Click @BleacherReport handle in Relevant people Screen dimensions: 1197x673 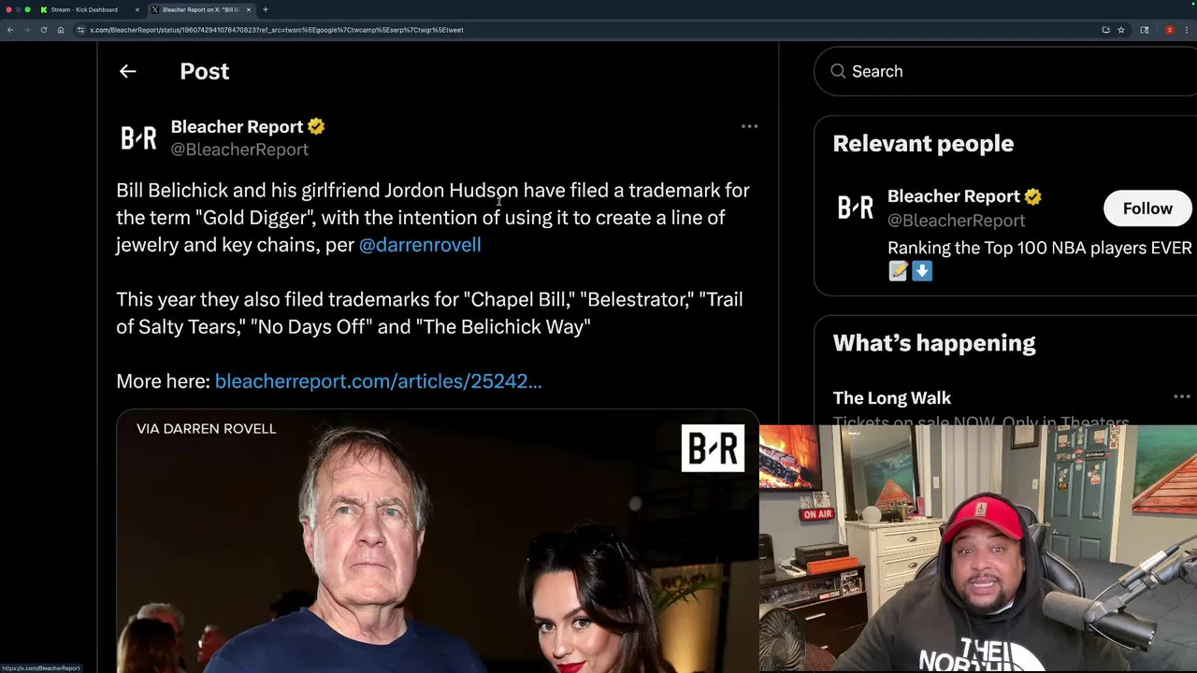point(956,221)
